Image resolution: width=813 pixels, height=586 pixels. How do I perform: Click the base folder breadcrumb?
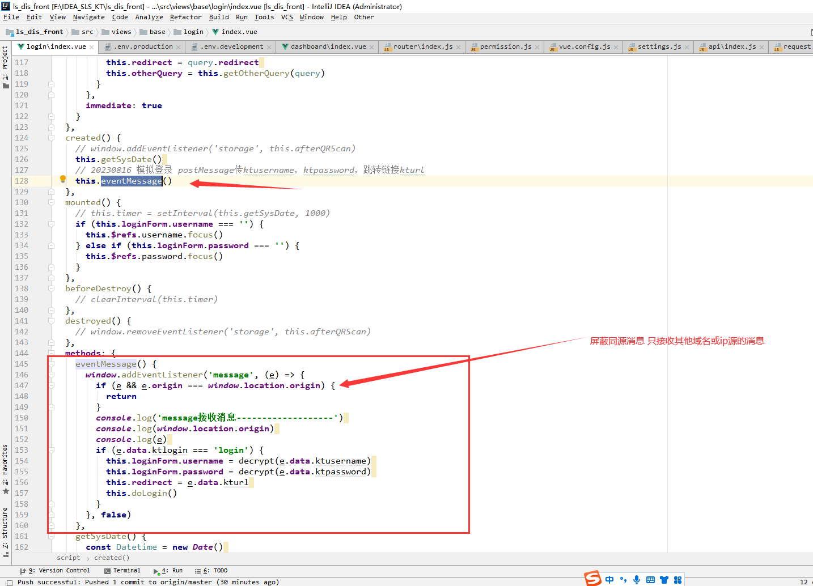pos(153,32)
